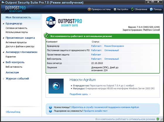This screenshot has width=164, height=122.
Task: Open Подробнее здесь news link
Action: (x=80, y=94)
